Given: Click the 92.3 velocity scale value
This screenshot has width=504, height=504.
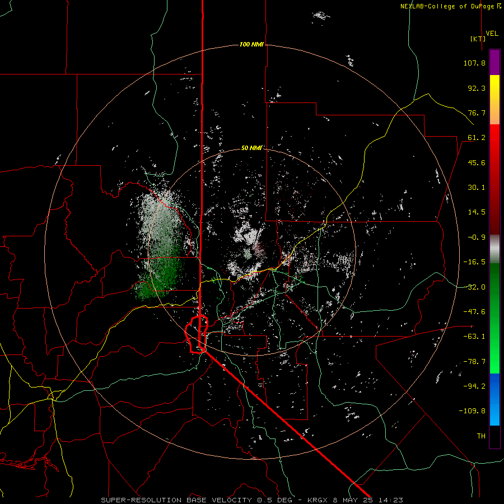Looking at the screenshot, I should (x=477, y=88).
